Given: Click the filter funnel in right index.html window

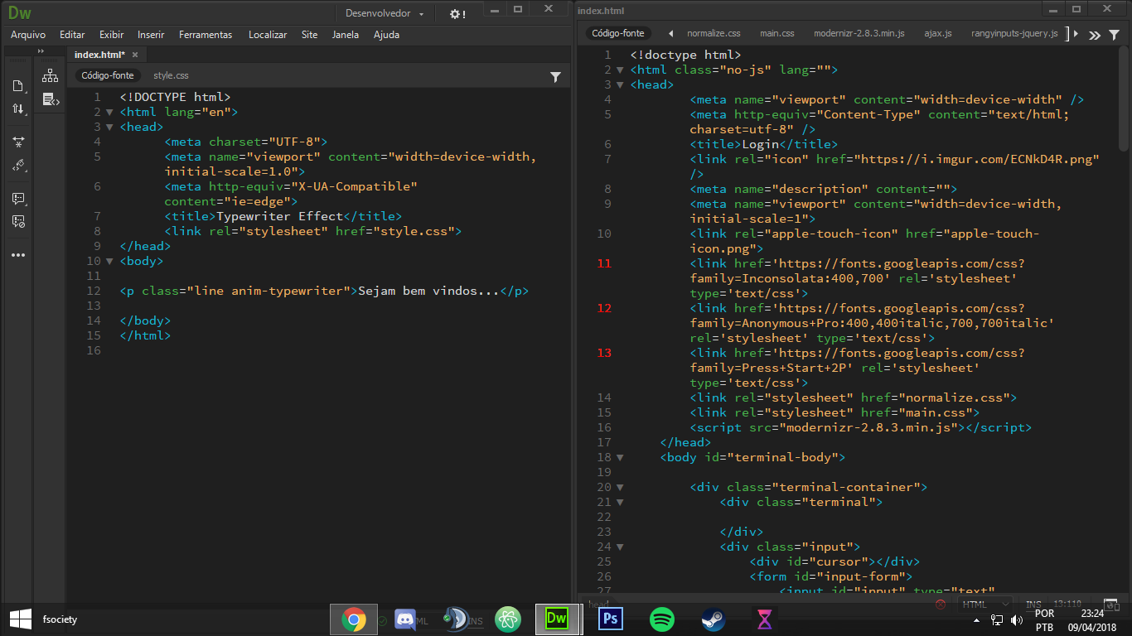Looking at the screenshot, I should [1113, 34].
